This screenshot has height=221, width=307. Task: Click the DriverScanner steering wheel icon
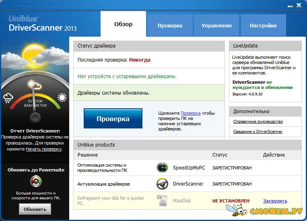tap(162, 184)
